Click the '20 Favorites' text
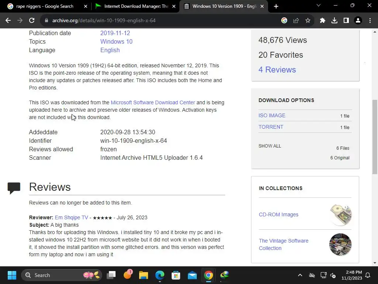The width and height of the screenshot is (378, 284). (281, 55)
